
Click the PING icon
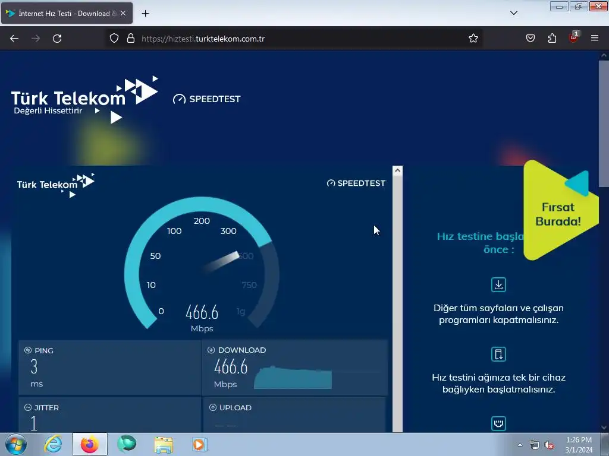tap(28, 350)
